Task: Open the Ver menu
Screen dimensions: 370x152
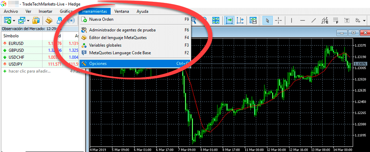Action: 28,11
